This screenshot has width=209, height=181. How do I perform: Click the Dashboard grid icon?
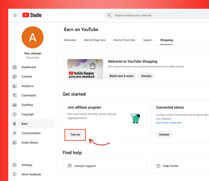point(15,67)
